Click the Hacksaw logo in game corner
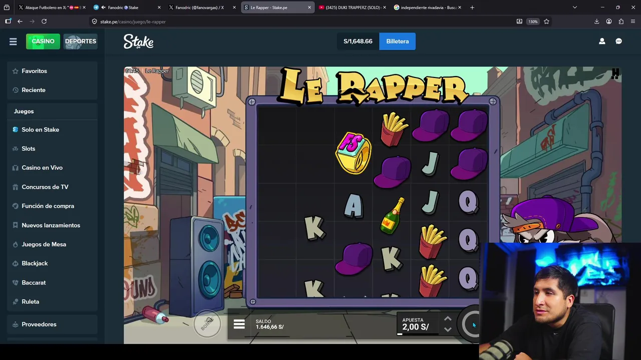Image resolution: width=641 pixels, height=360 pixels. coord(615,74)
